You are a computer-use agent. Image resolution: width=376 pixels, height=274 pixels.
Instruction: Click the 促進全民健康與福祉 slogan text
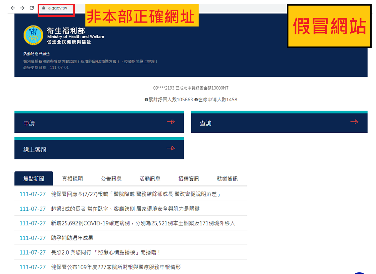[x=69, y=42]
